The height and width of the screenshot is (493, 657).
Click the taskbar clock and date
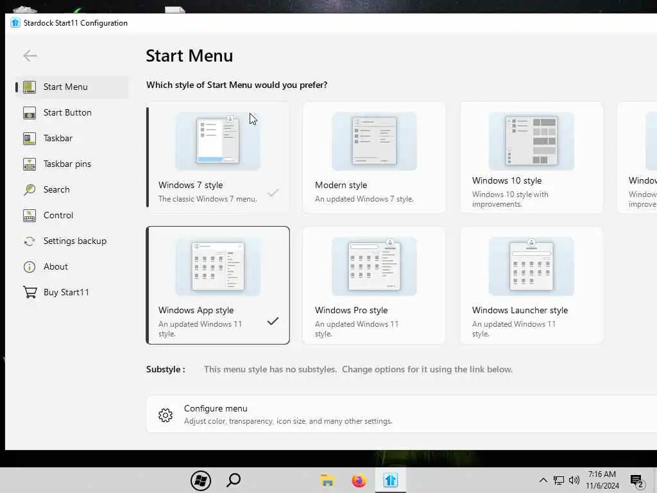(x=602, y=480)
